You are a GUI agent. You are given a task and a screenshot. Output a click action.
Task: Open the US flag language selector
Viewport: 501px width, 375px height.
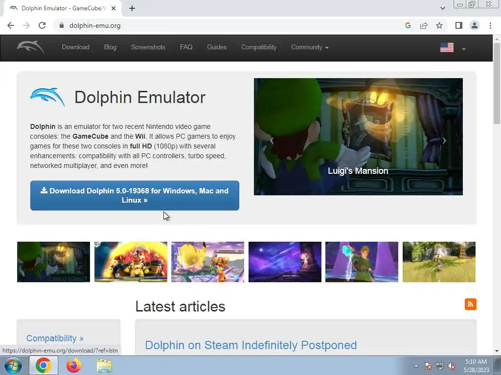(x=453, y=47)
